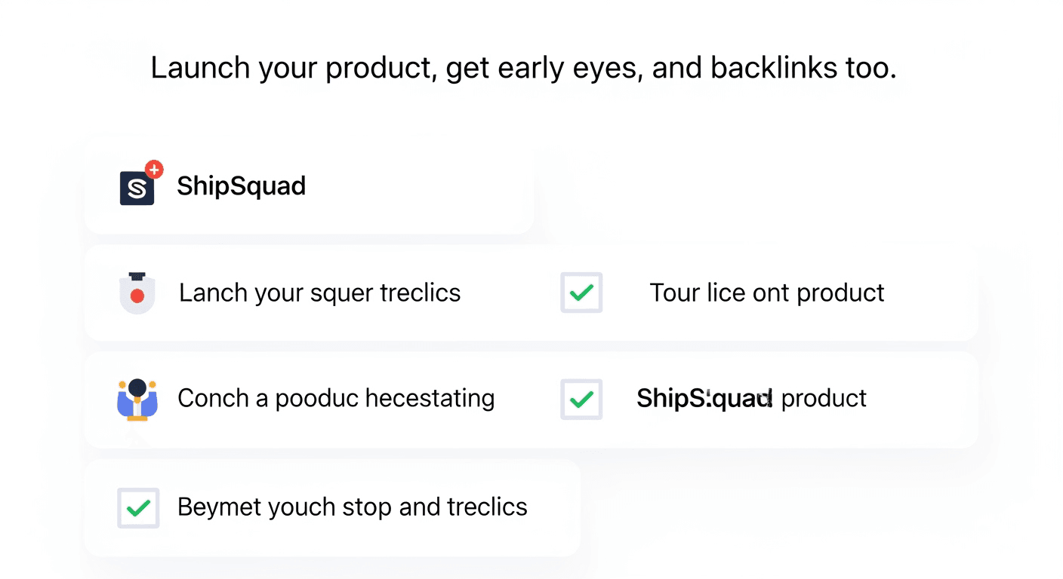1063x579 pixels.
Task: Click the bold "ShipSquad" title beside the logo
Action: click(241, 186)
